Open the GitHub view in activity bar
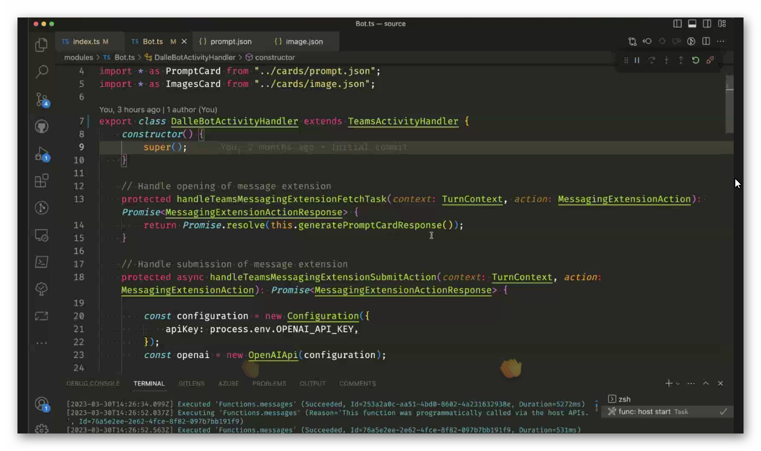Viewport: 761px width, 451px height. (42, 126)
